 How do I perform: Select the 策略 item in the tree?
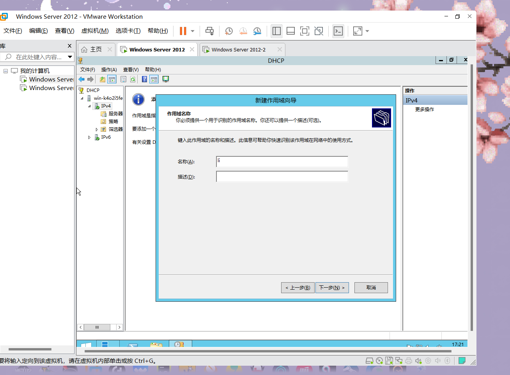[109, 122]
